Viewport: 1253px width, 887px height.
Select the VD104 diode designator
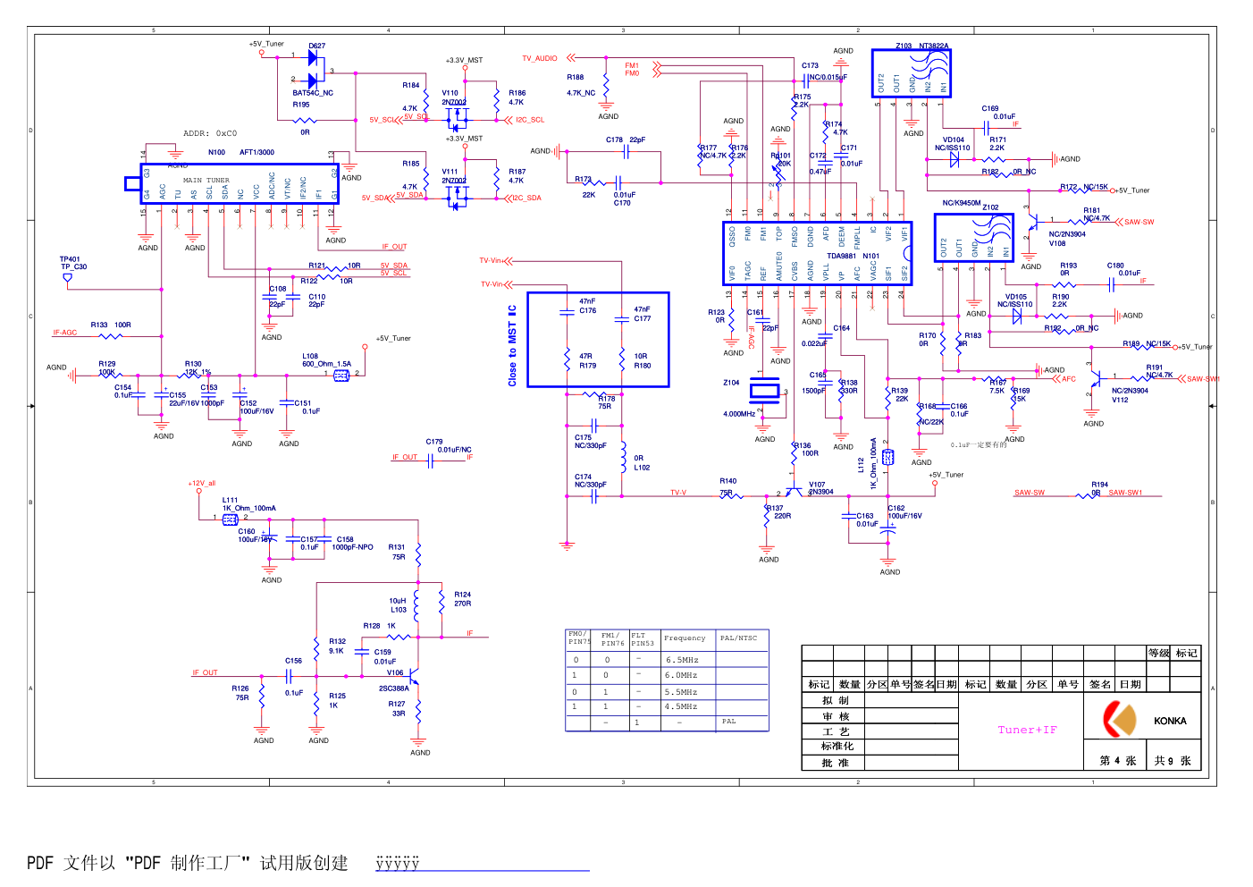[x=954, y=139]
